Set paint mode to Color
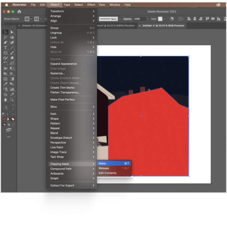Image resolution: width=227 pixels, height=225 pixels. [4, 119]
